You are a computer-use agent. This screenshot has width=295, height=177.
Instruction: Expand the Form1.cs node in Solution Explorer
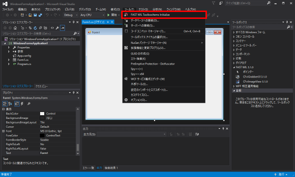[x=9, y=60]
